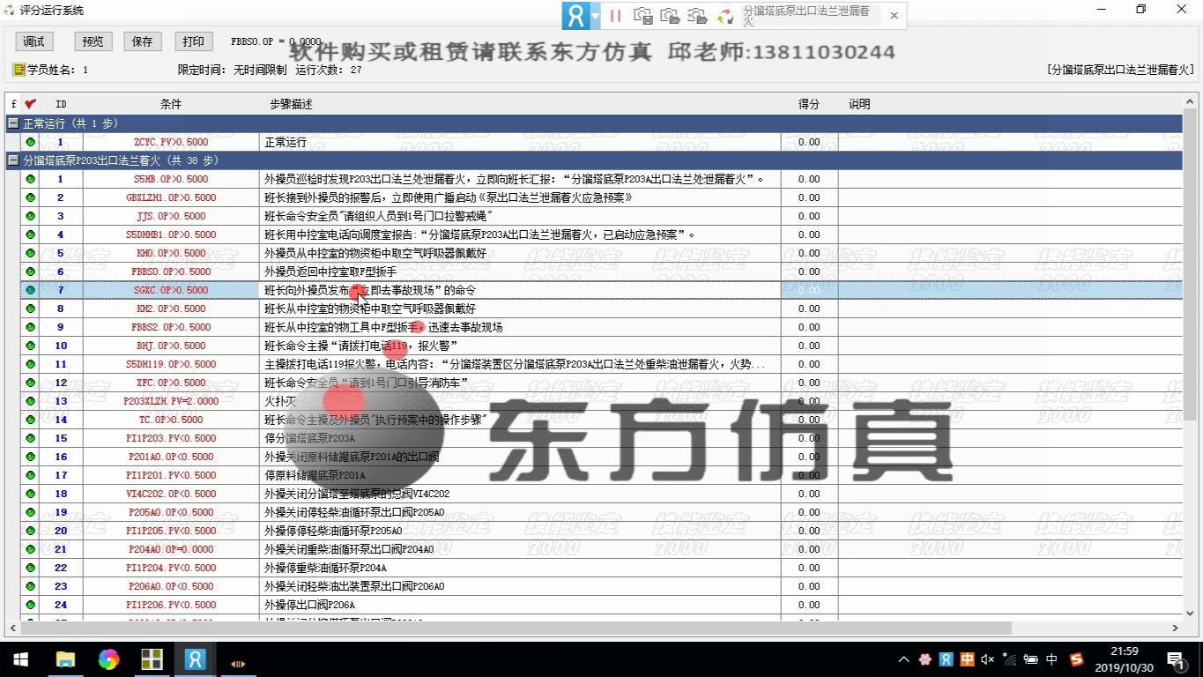Collapse the 正常运行 (共 1 步) group
Image resolution: width=1203 pixels, height=677 pixels.
(x=13, y=123)
